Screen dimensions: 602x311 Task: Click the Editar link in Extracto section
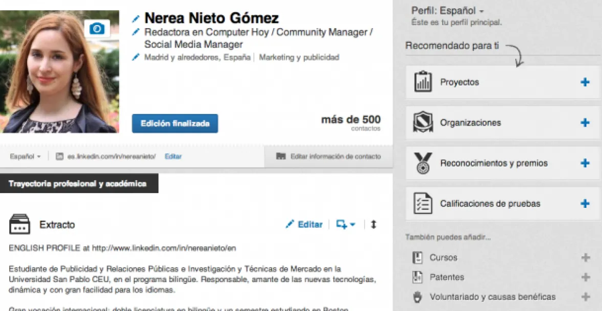click(304, 224)
